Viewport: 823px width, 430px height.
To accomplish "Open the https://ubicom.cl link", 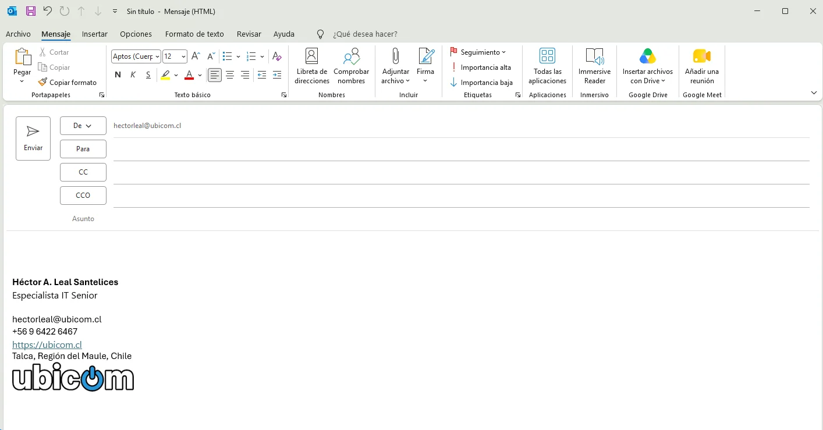I will (47, 345).
